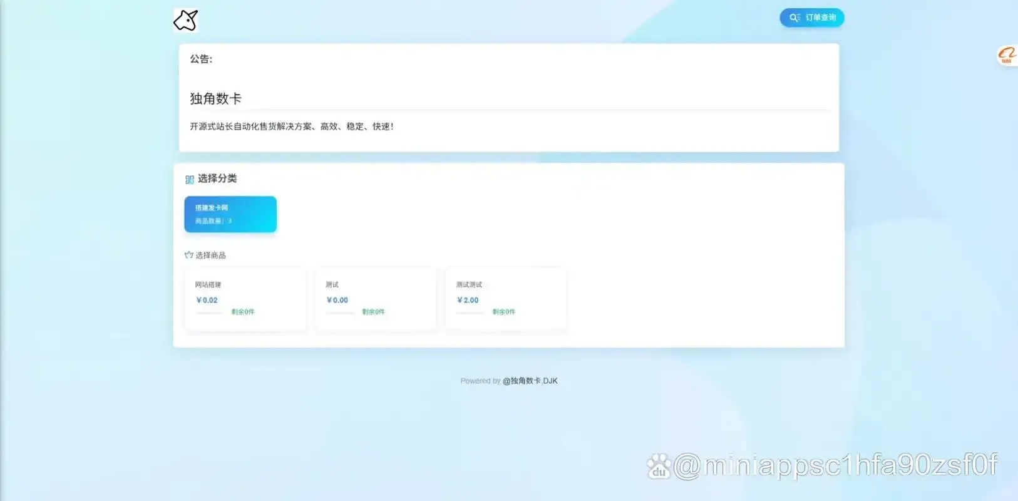Open the 网站搭建 product card
Image resolution: width=1018 pixels, height=501 pixels.
[x=245, y=299]
